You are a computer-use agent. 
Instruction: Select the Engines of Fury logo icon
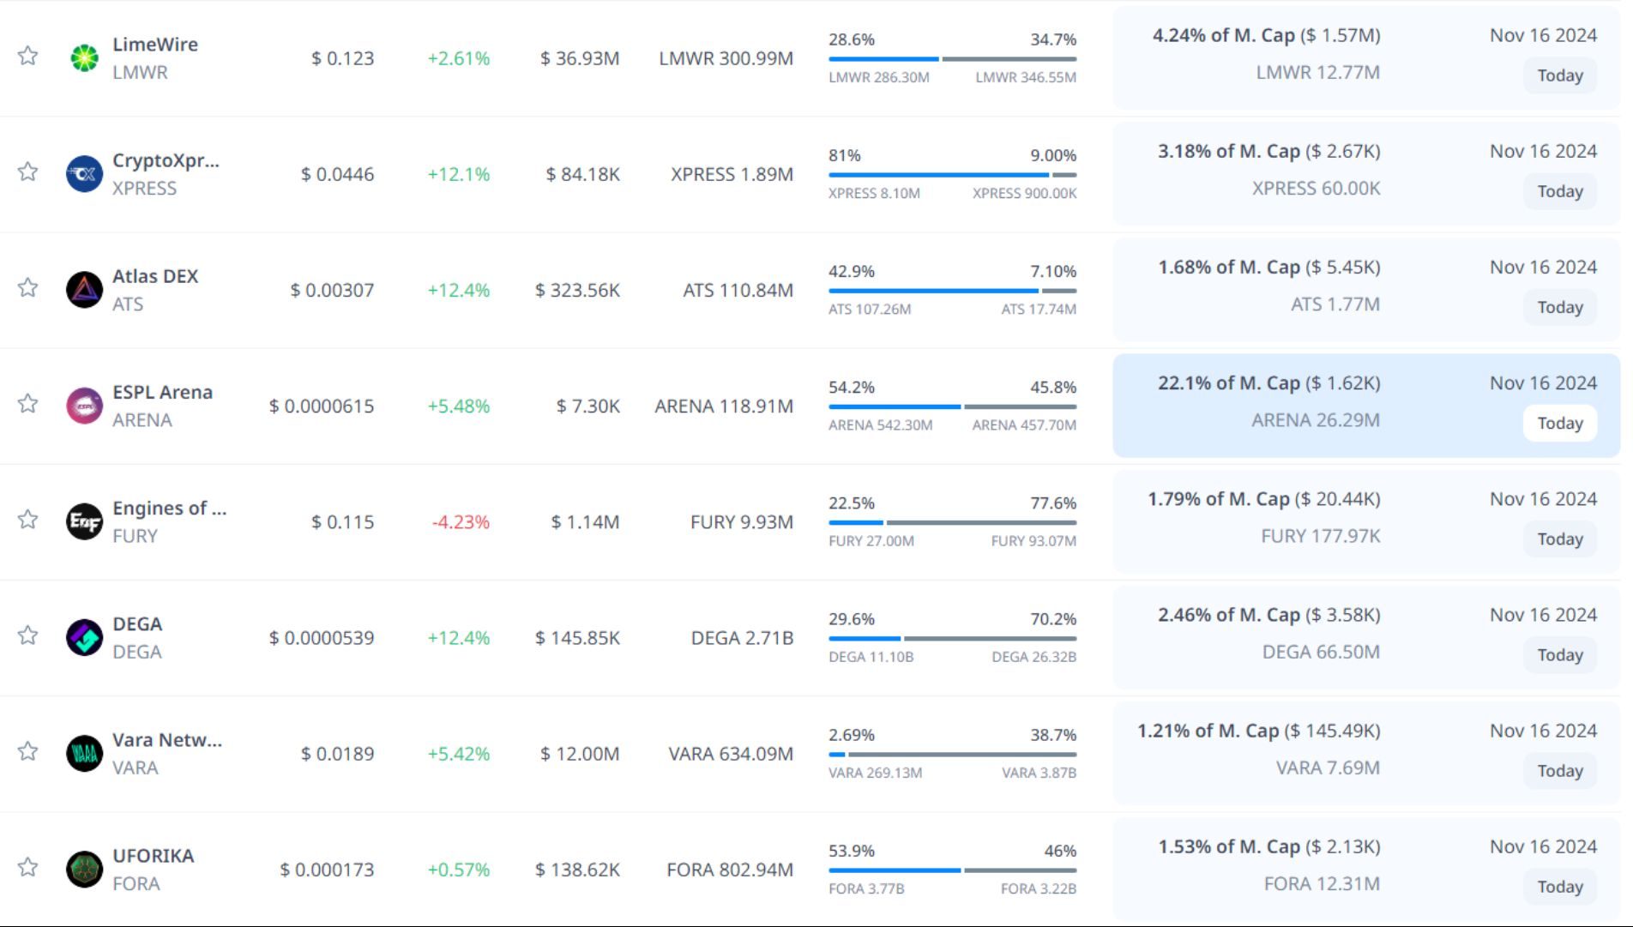84,521
